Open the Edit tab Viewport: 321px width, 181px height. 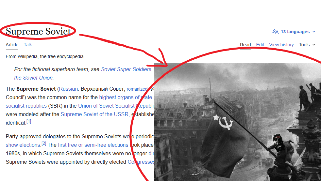(x=260, y=45)
